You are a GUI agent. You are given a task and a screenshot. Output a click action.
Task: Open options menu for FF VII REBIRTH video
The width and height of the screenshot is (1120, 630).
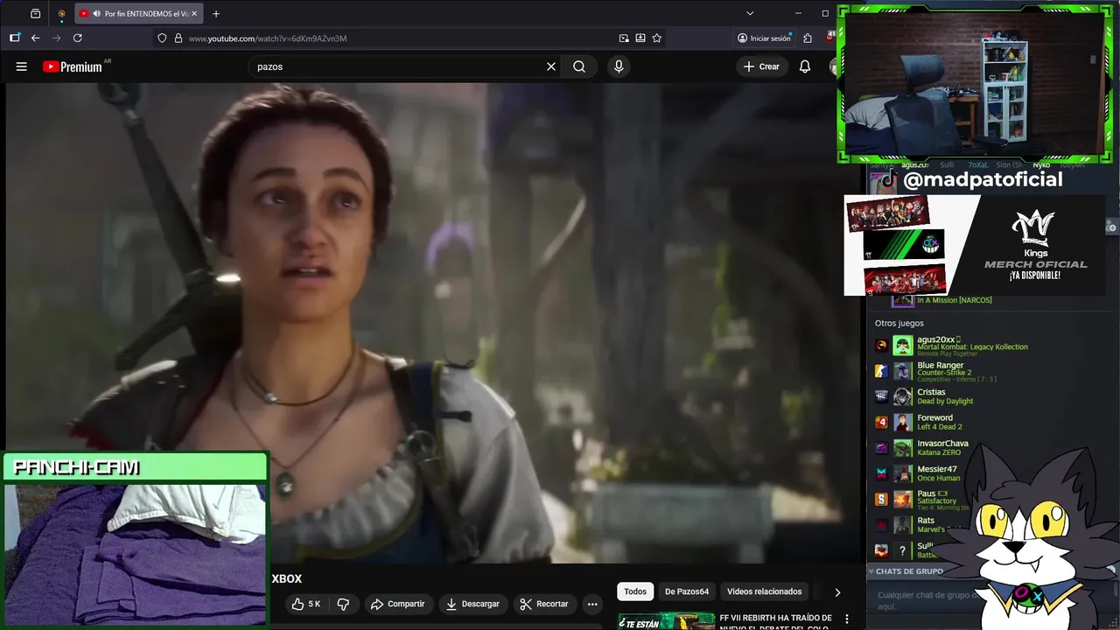[x=846, y=619]
